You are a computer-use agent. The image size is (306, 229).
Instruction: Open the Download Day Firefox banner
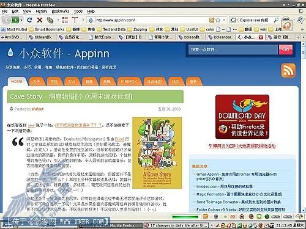pyautogui.click(x=242, y=117)
